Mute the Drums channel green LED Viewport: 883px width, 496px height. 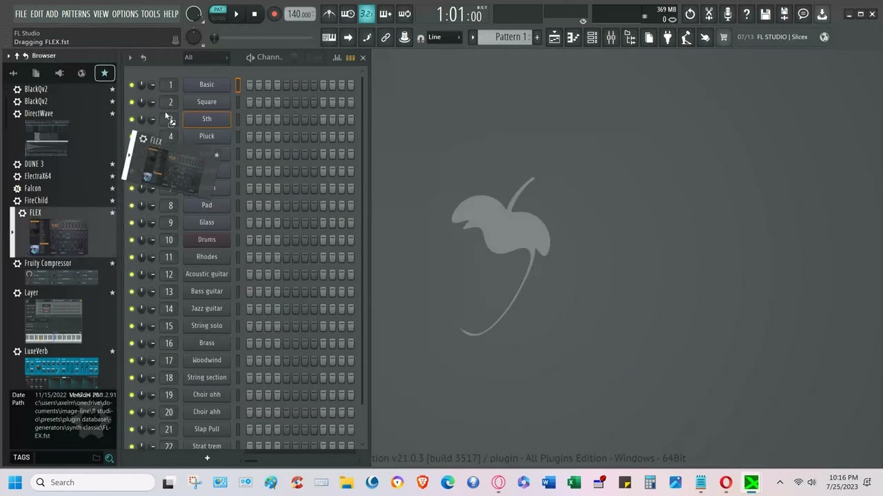coord(132,240)
